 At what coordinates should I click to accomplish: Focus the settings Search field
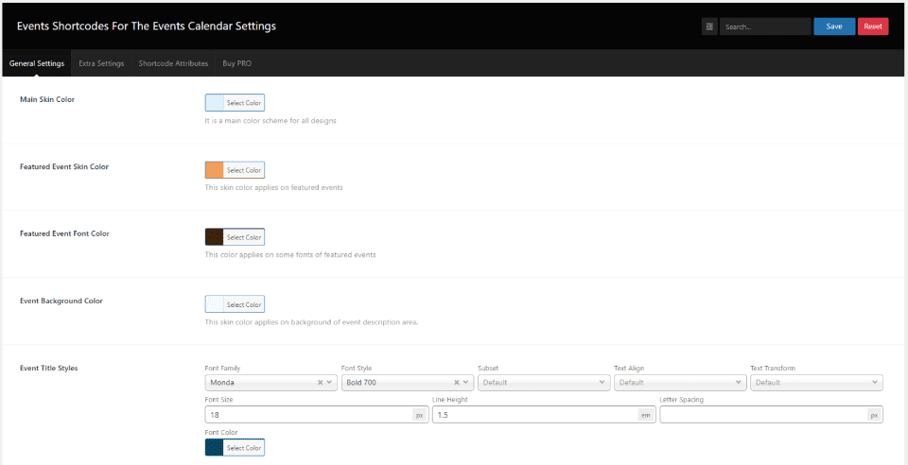[765, 26]
